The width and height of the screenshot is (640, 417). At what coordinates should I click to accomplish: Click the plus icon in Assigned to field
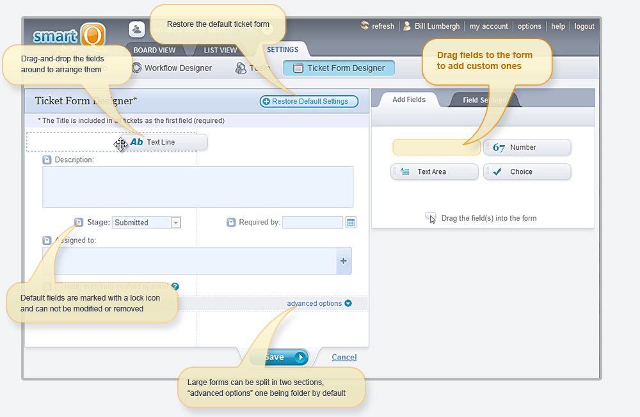(344, 261)
